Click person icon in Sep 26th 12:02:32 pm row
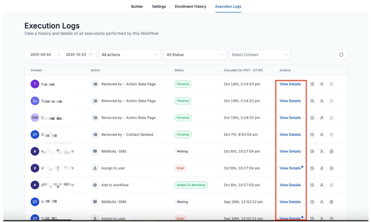This screenshot has width=371, height=222. pos(322,202)
